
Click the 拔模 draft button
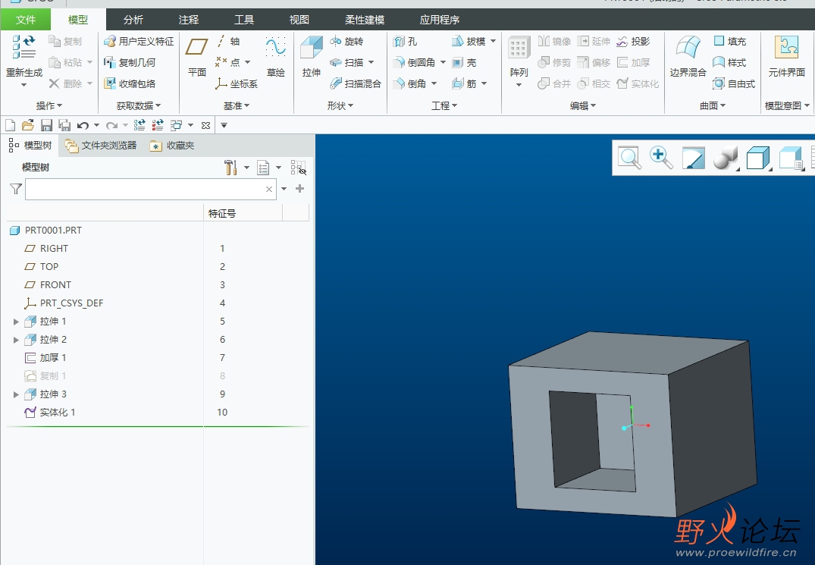click(469, 41)
